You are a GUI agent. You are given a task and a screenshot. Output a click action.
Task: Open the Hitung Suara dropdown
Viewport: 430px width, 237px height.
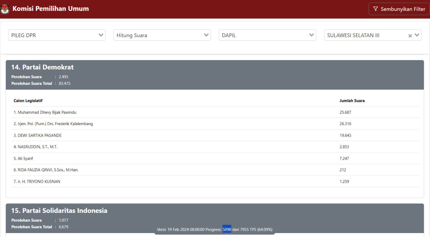[x=162, y=35]
